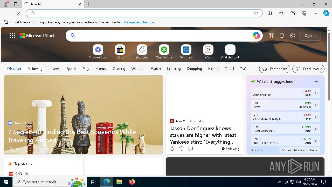
Task: Open Browser essentials icon
Action: click(x=304, y=13)
